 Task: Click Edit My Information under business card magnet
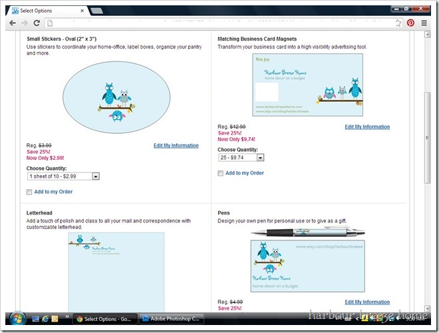367,127
